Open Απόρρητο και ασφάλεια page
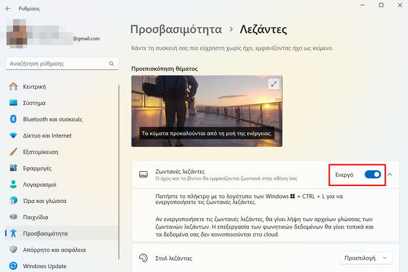 (62, 250)
